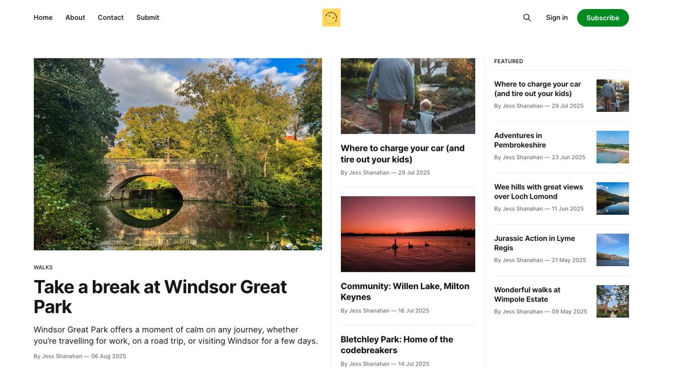Screen dimensions: 675x392
Task: Open the About page
Action: point(75,17)
